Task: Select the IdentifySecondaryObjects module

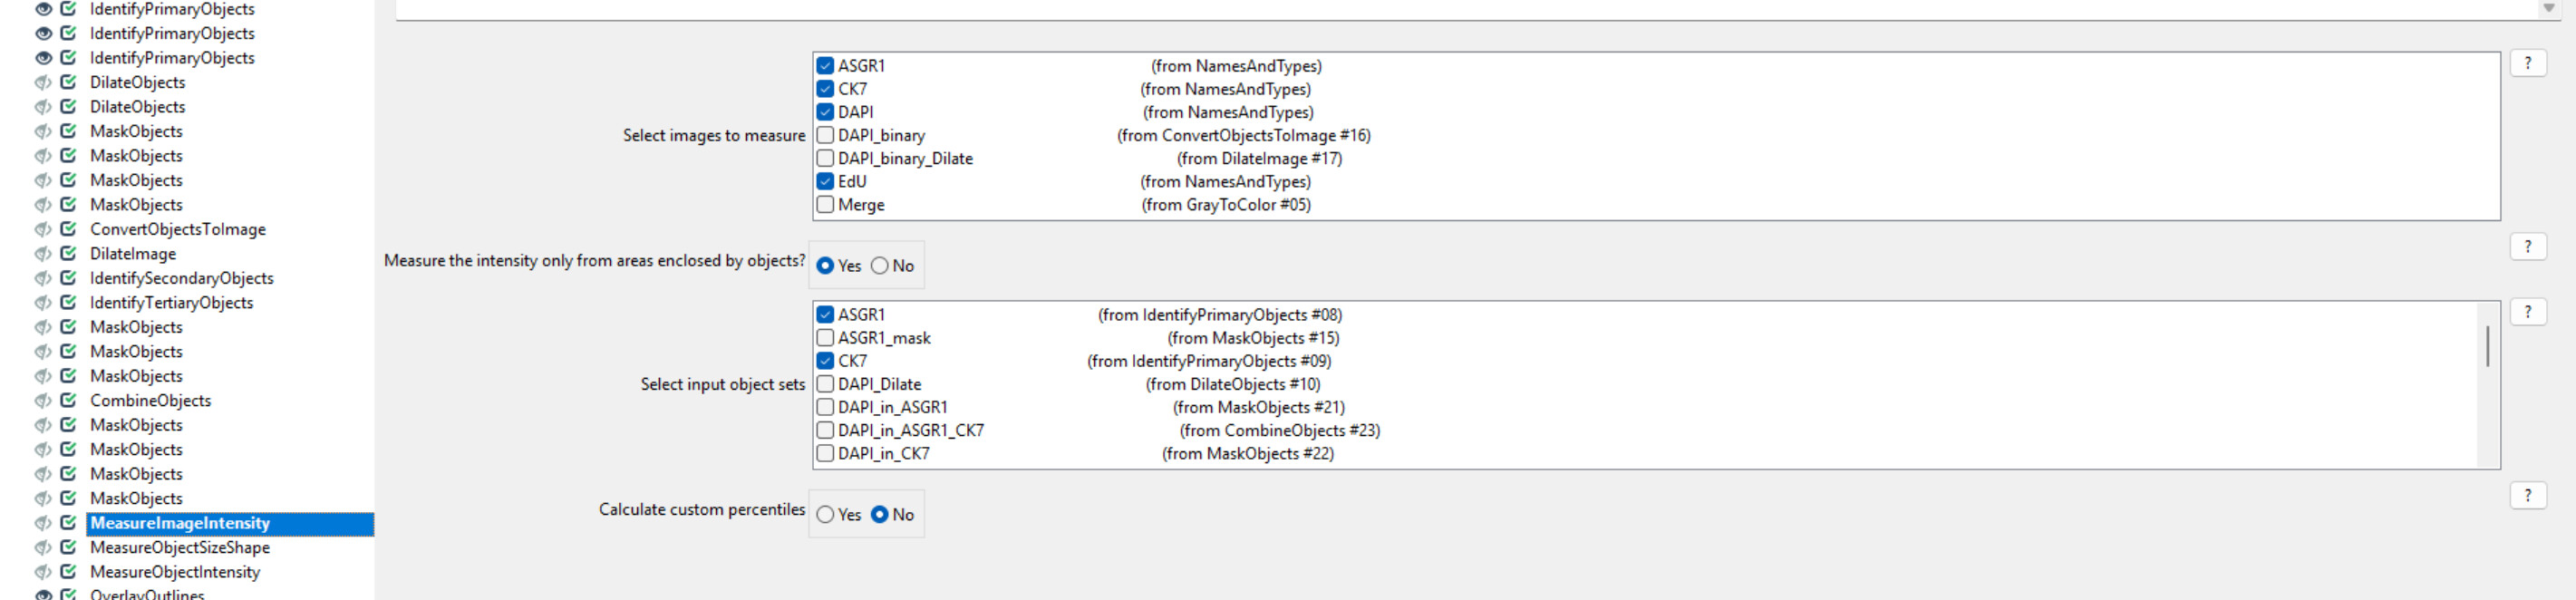Action: [180, 277]
